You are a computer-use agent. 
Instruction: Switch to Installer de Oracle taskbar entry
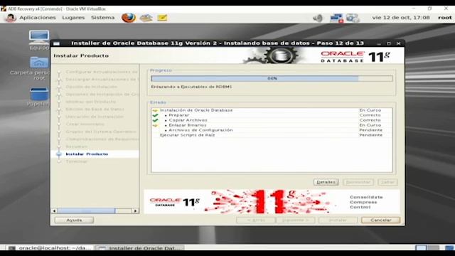tap(139, 248)
